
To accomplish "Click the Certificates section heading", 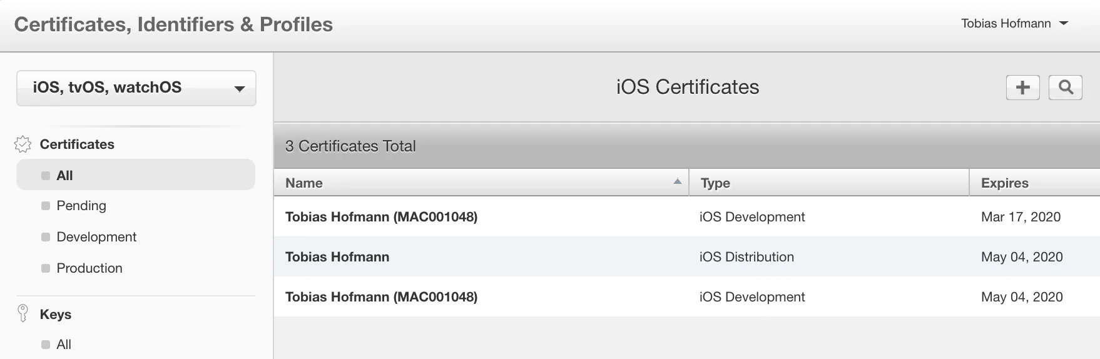I will point(77,144).
